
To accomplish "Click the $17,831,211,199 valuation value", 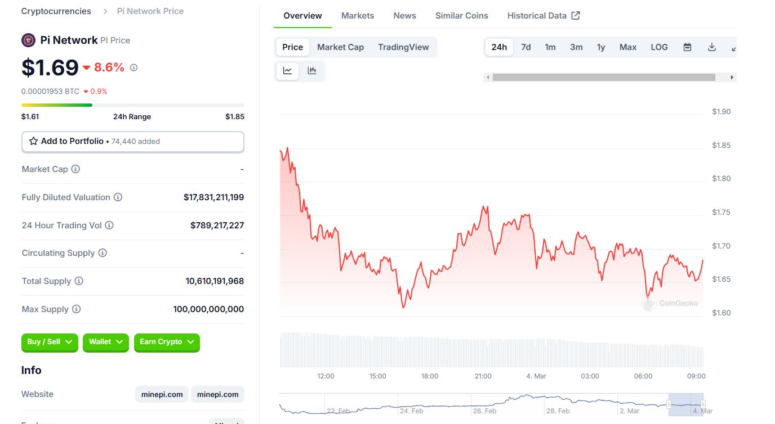I will coord(214,197).
